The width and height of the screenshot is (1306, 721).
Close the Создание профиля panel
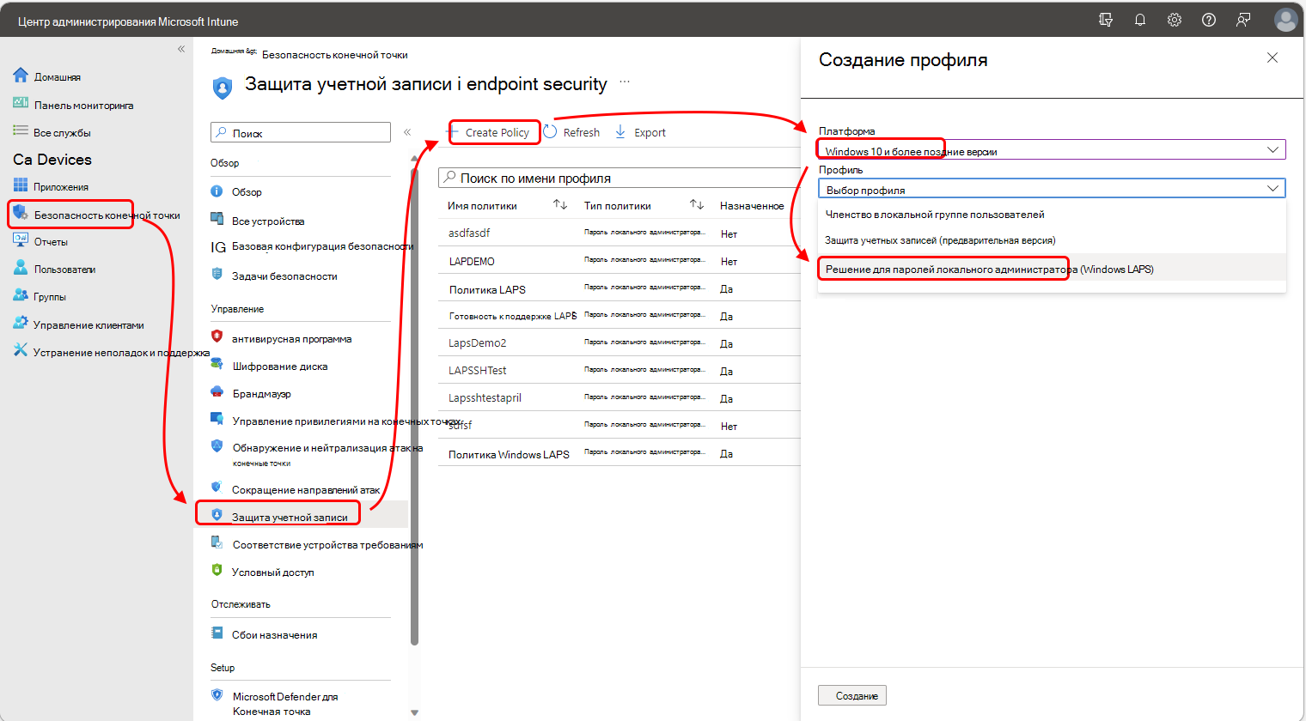(x=1272, y=58)
